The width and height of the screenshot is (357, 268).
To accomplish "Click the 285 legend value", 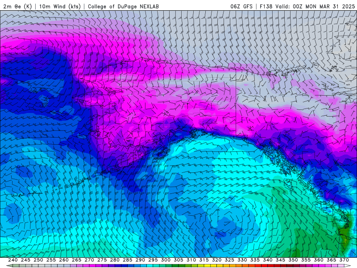I will coord(128,260).
